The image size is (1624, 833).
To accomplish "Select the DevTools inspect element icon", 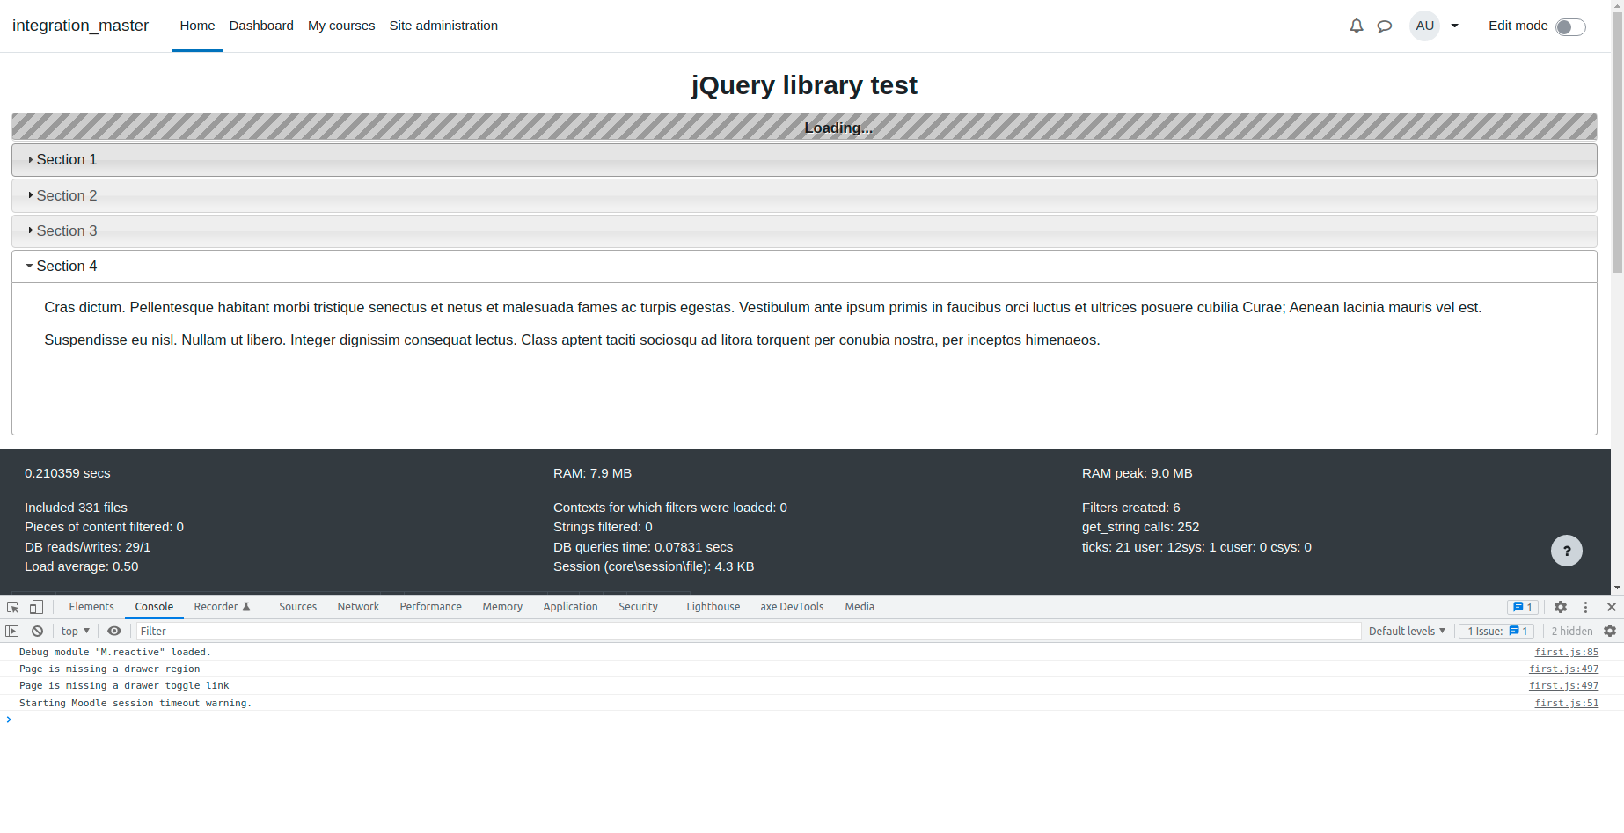I will (x=13, y=607).
